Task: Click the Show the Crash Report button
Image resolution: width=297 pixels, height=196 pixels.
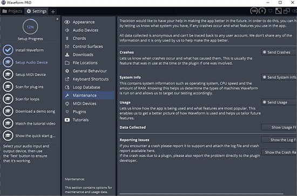Action: 279,152
